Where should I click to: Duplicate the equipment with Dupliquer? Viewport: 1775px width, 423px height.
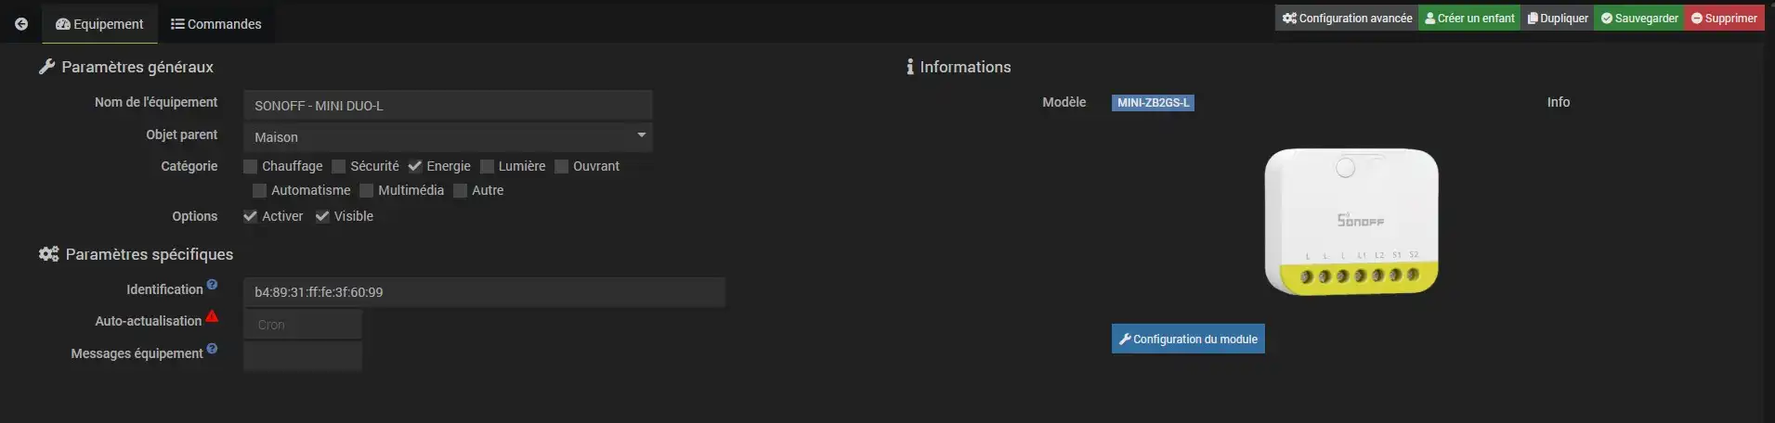(x=1558, y=19)
